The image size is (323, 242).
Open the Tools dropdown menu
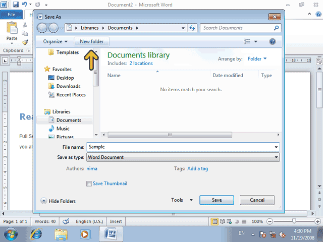(x=182, y=200)
